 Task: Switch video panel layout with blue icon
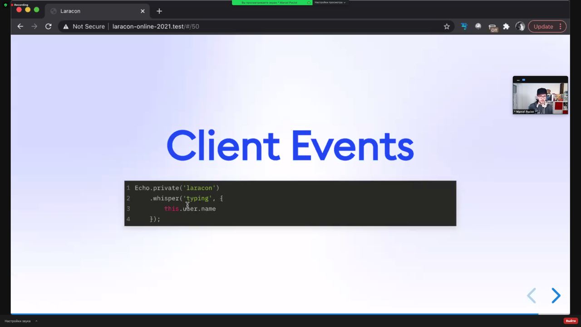(x=523, y=80)
